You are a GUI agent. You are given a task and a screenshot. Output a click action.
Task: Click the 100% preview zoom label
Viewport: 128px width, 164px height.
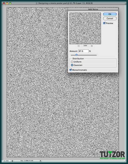pyautogui.click(x=85, y=46)
